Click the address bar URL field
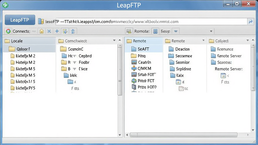Image resolution: width=258 pixels, height=145 pixels. [151, 22]
